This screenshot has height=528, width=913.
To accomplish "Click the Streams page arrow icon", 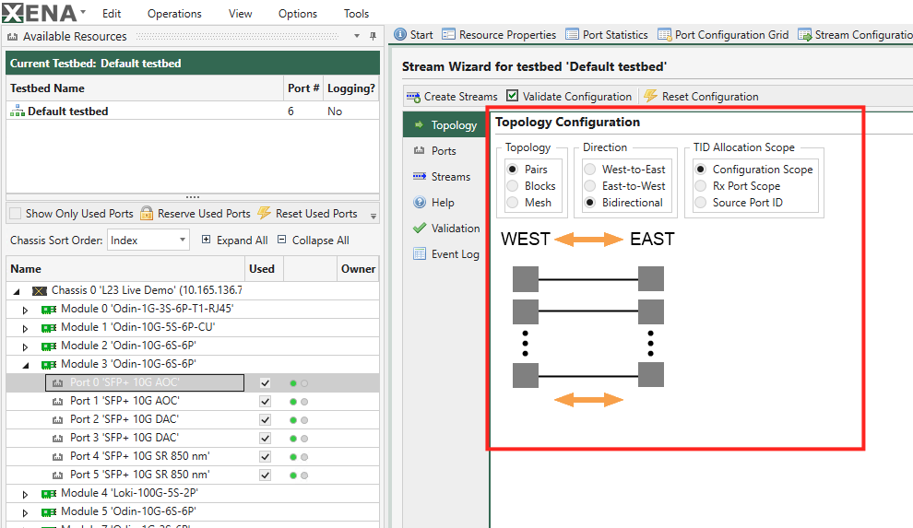I will [420, 176].
